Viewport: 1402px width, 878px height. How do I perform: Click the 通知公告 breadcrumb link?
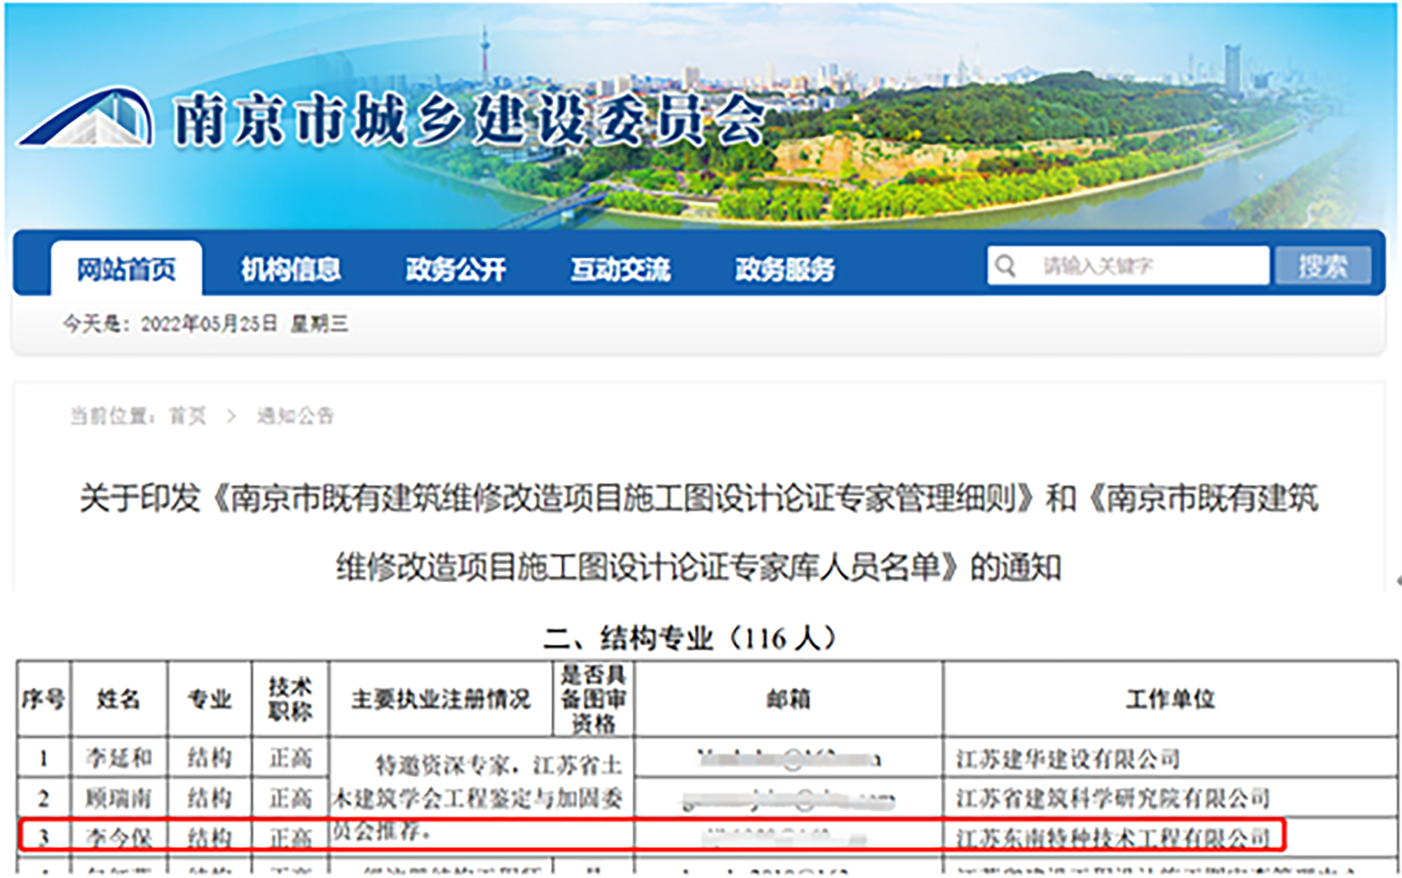point(295,416)
